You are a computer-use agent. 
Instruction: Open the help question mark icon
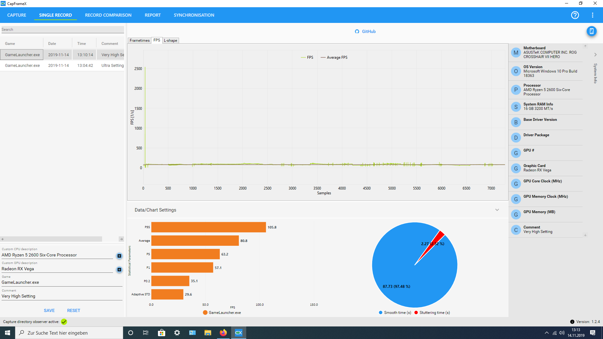(x=575, y=15)
